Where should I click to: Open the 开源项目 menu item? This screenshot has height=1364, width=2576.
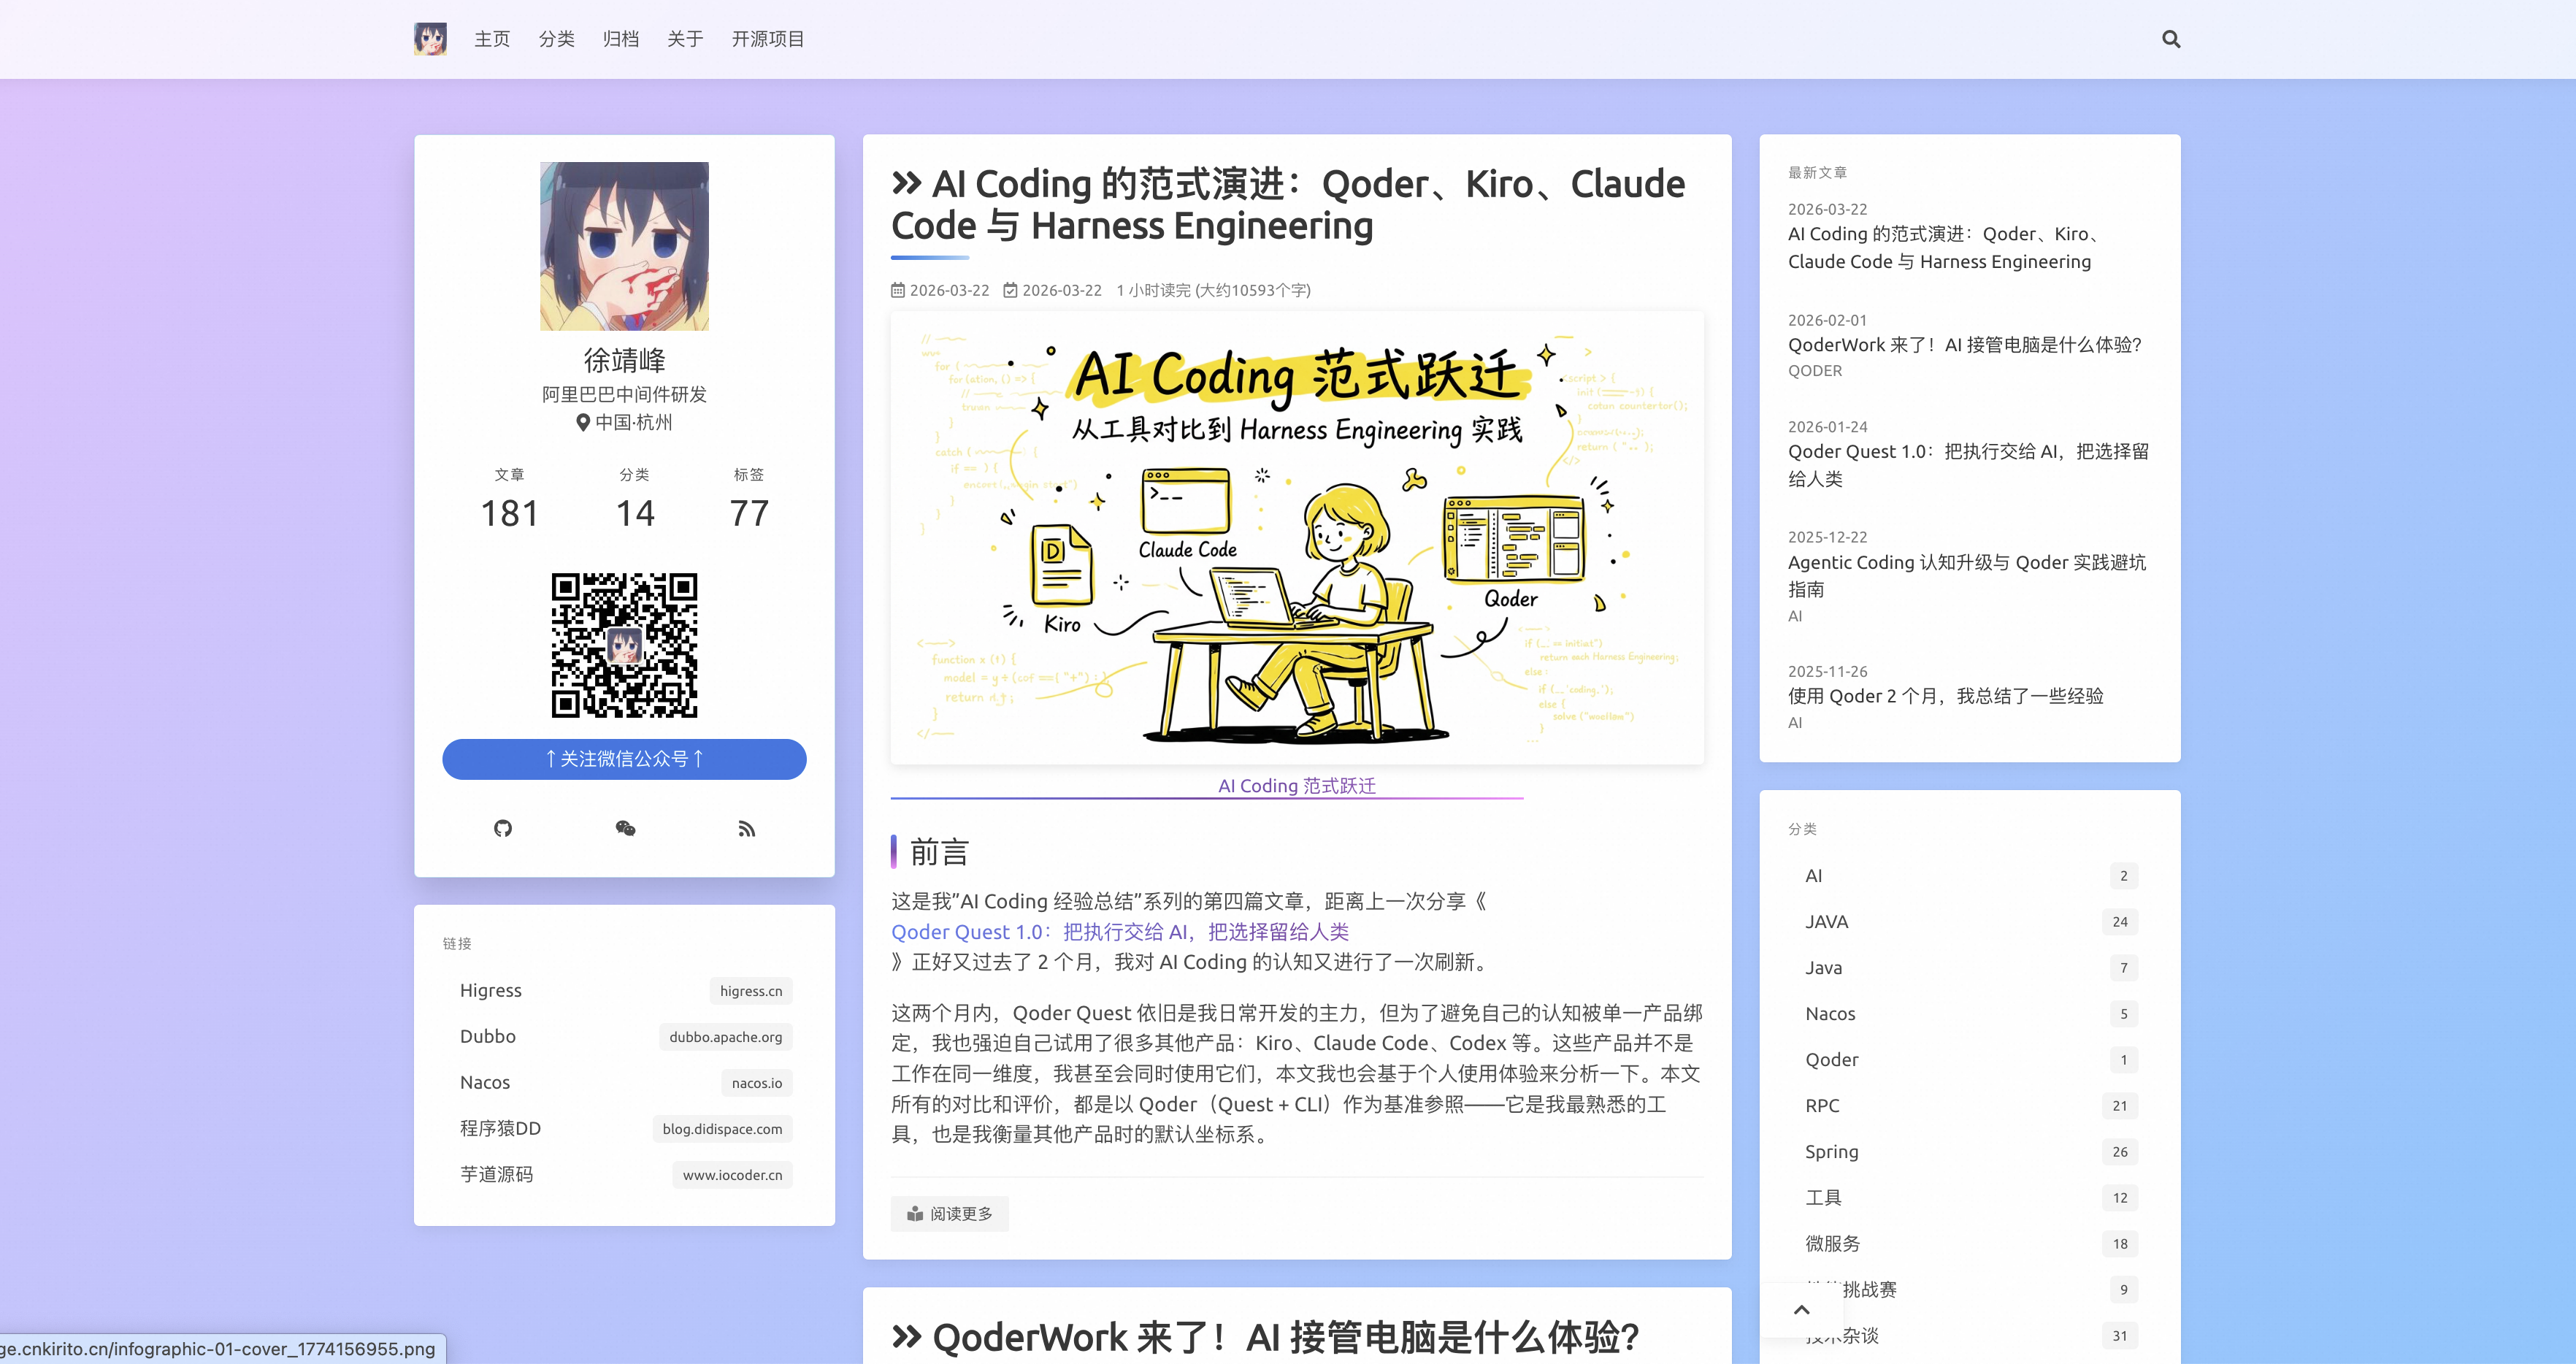point(767,39)
